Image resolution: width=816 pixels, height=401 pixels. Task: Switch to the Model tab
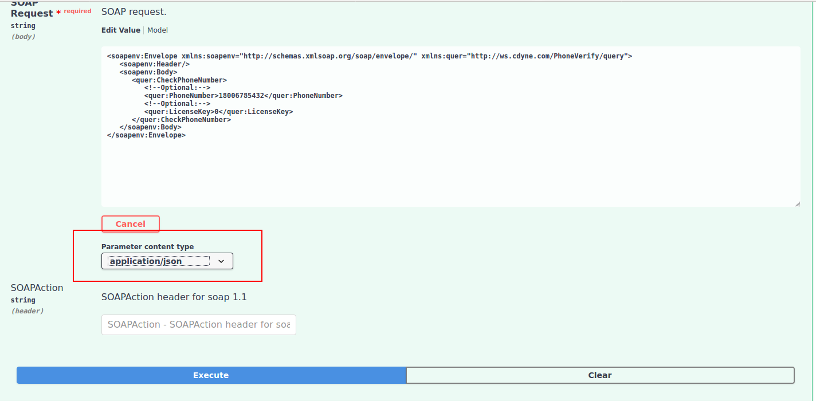(x=158, y=30)
